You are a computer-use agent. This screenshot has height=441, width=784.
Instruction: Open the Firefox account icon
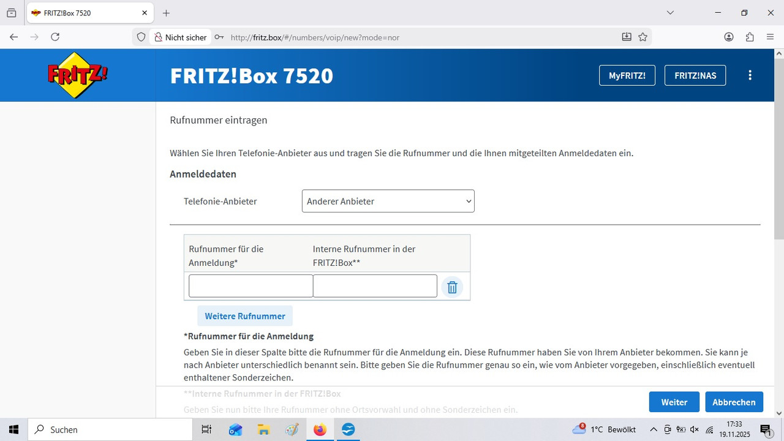[729, 37]
